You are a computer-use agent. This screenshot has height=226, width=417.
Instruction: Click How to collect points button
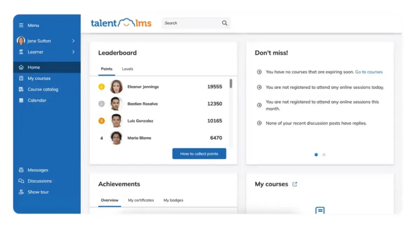(x=199, y=154)
